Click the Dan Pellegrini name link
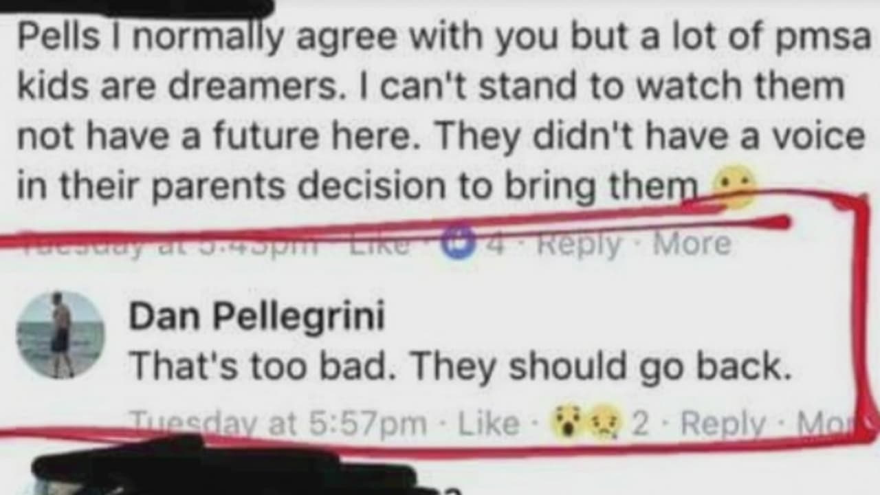 256,316
